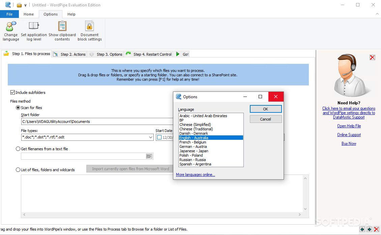Close the Need Help panel
Viewport: 381px width, 235px height.
click(372, 57)
